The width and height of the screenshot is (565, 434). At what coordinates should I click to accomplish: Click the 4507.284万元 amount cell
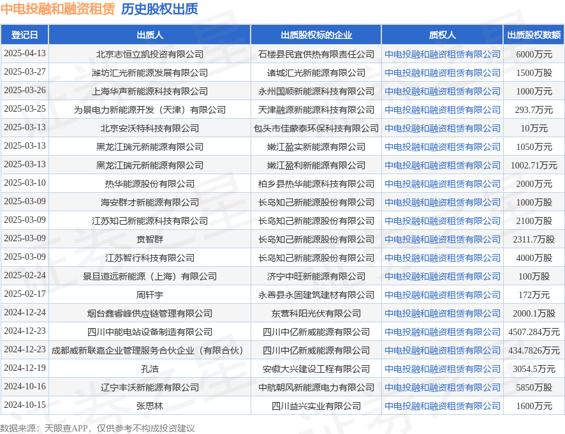point(534,332)
